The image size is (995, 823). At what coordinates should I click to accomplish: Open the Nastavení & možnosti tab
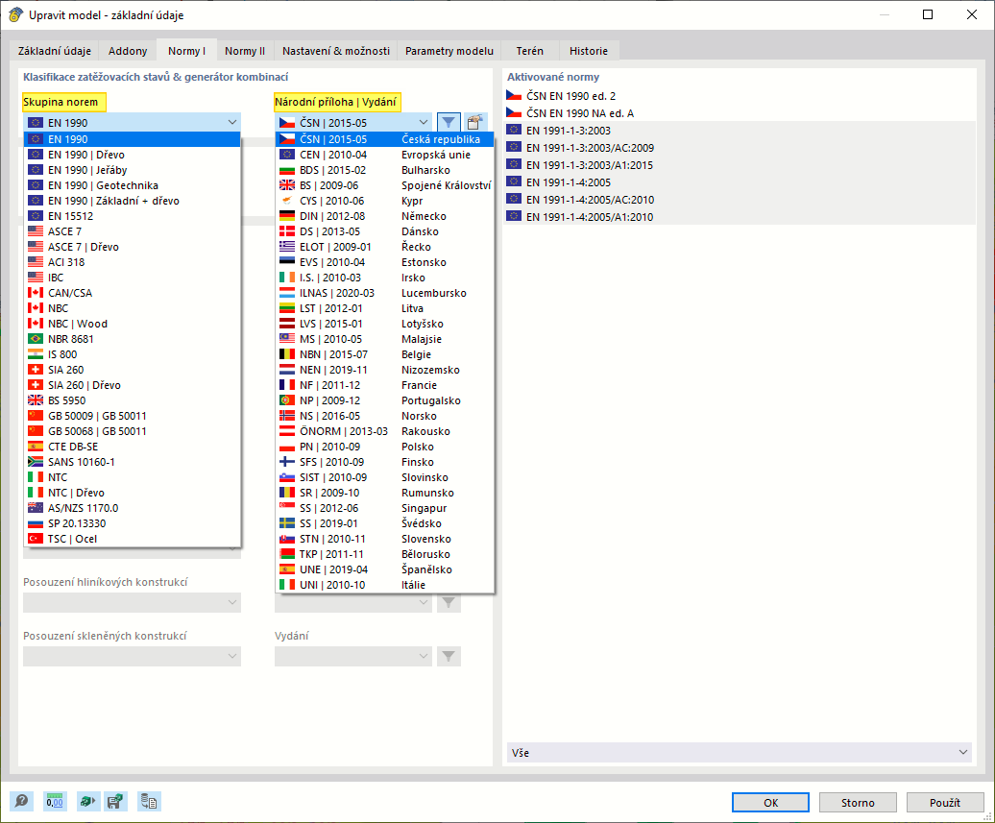click(x=336, y=51)
